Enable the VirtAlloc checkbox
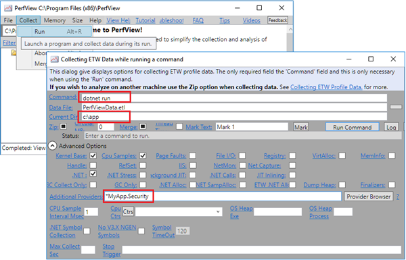The height and width of the screenshot is (260, 406). 342,155
